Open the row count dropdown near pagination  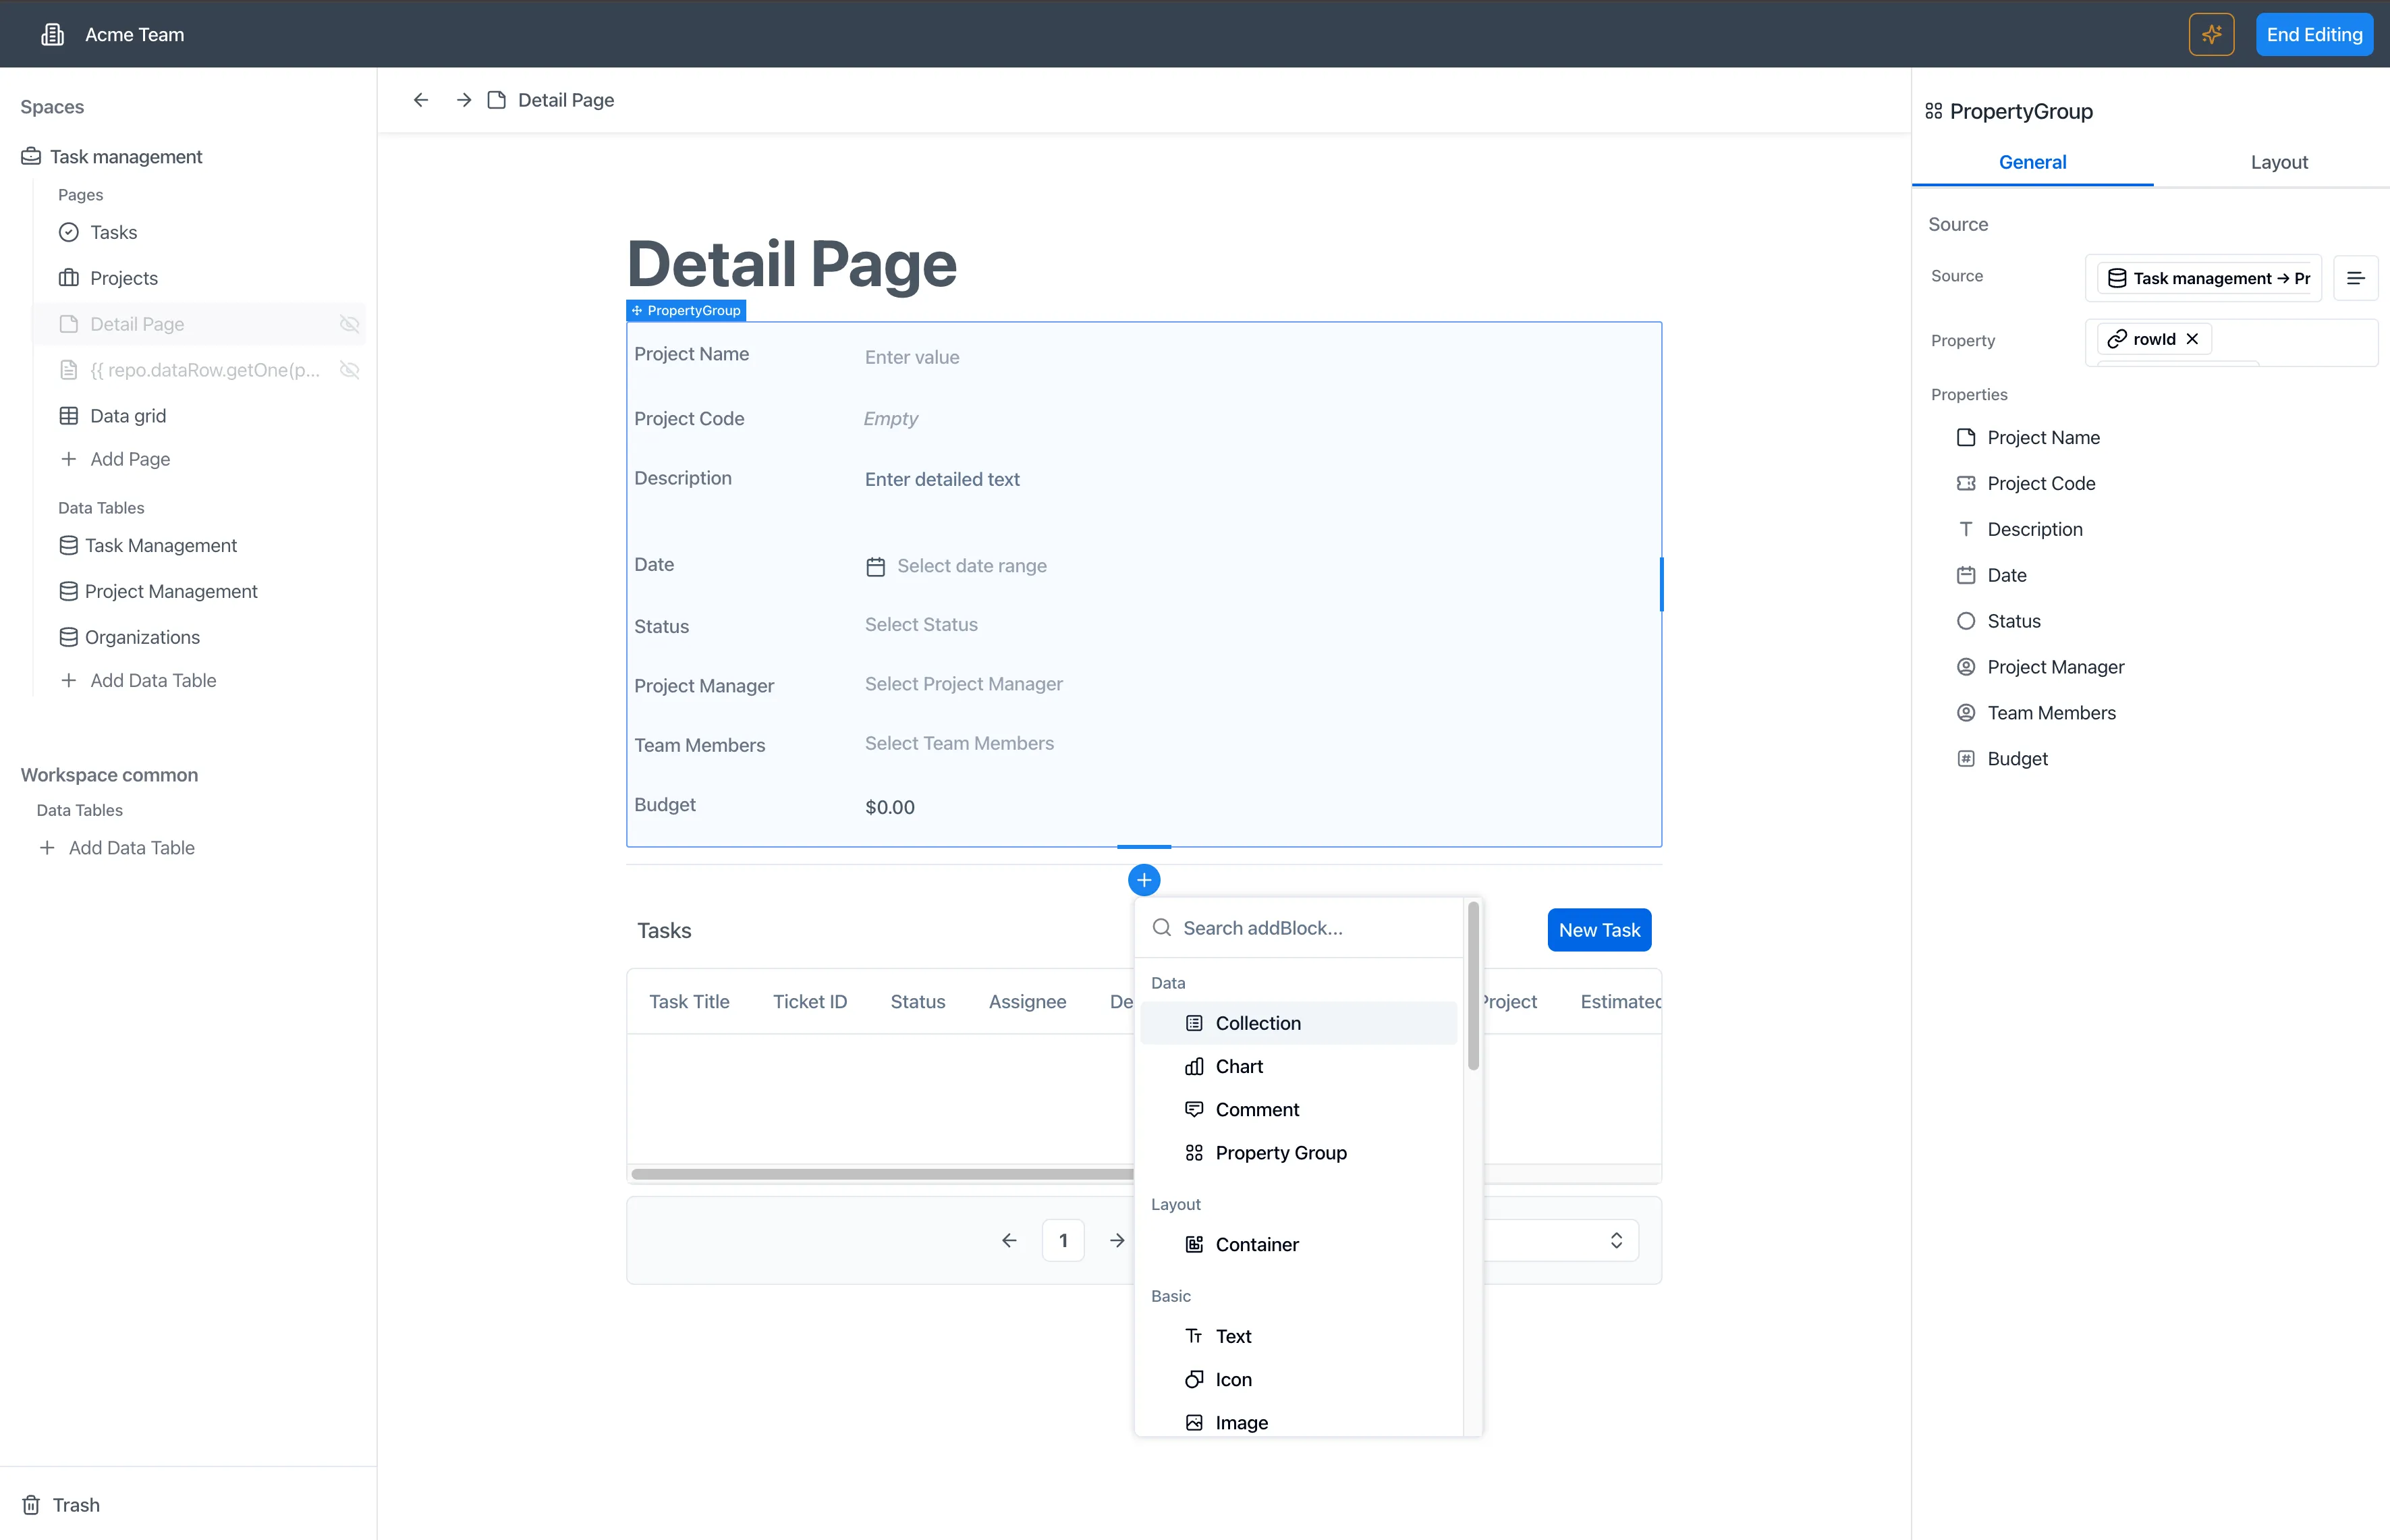1616,1240
